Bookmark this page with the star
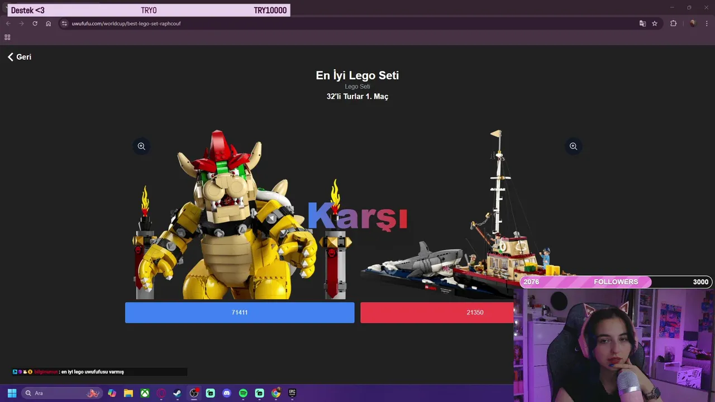The height and width of the screenshot is (402, 715). tap(655, 23)
